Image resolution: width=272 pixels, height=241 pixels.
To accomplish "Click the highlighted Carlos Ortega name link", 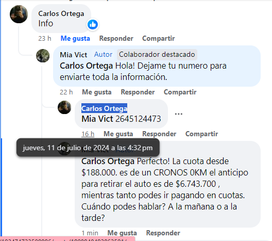I will [104, 108].
